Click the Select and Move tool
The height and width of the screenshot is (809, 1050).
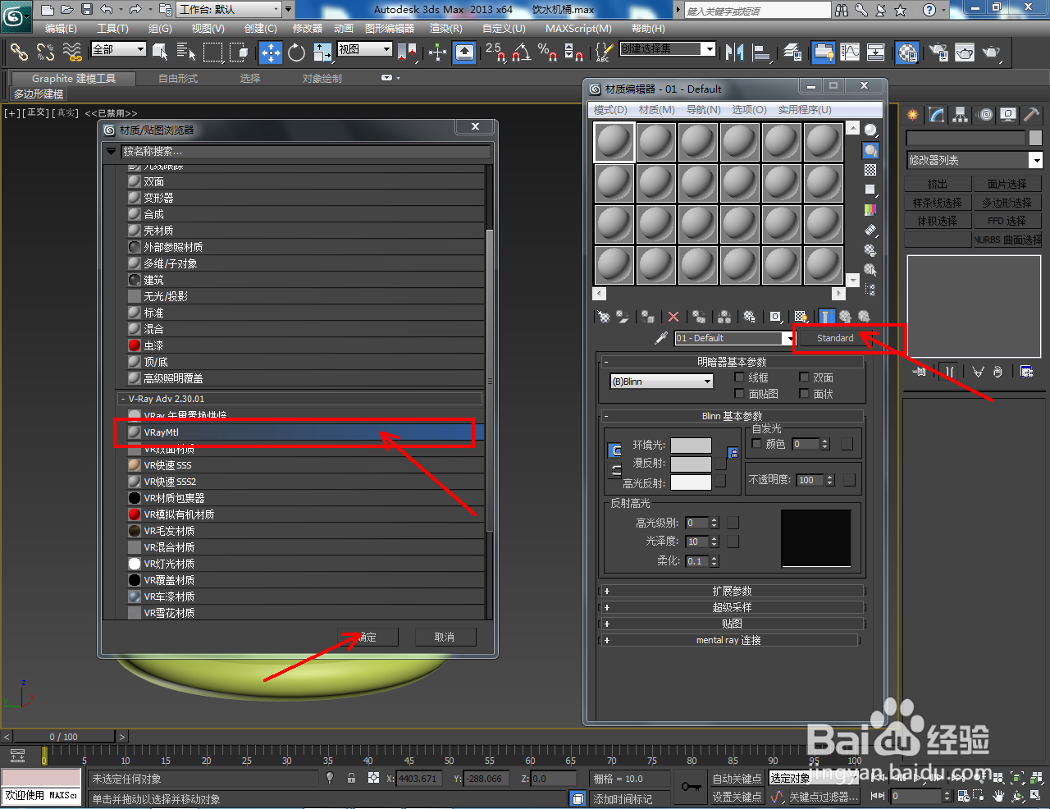(270, 53)
